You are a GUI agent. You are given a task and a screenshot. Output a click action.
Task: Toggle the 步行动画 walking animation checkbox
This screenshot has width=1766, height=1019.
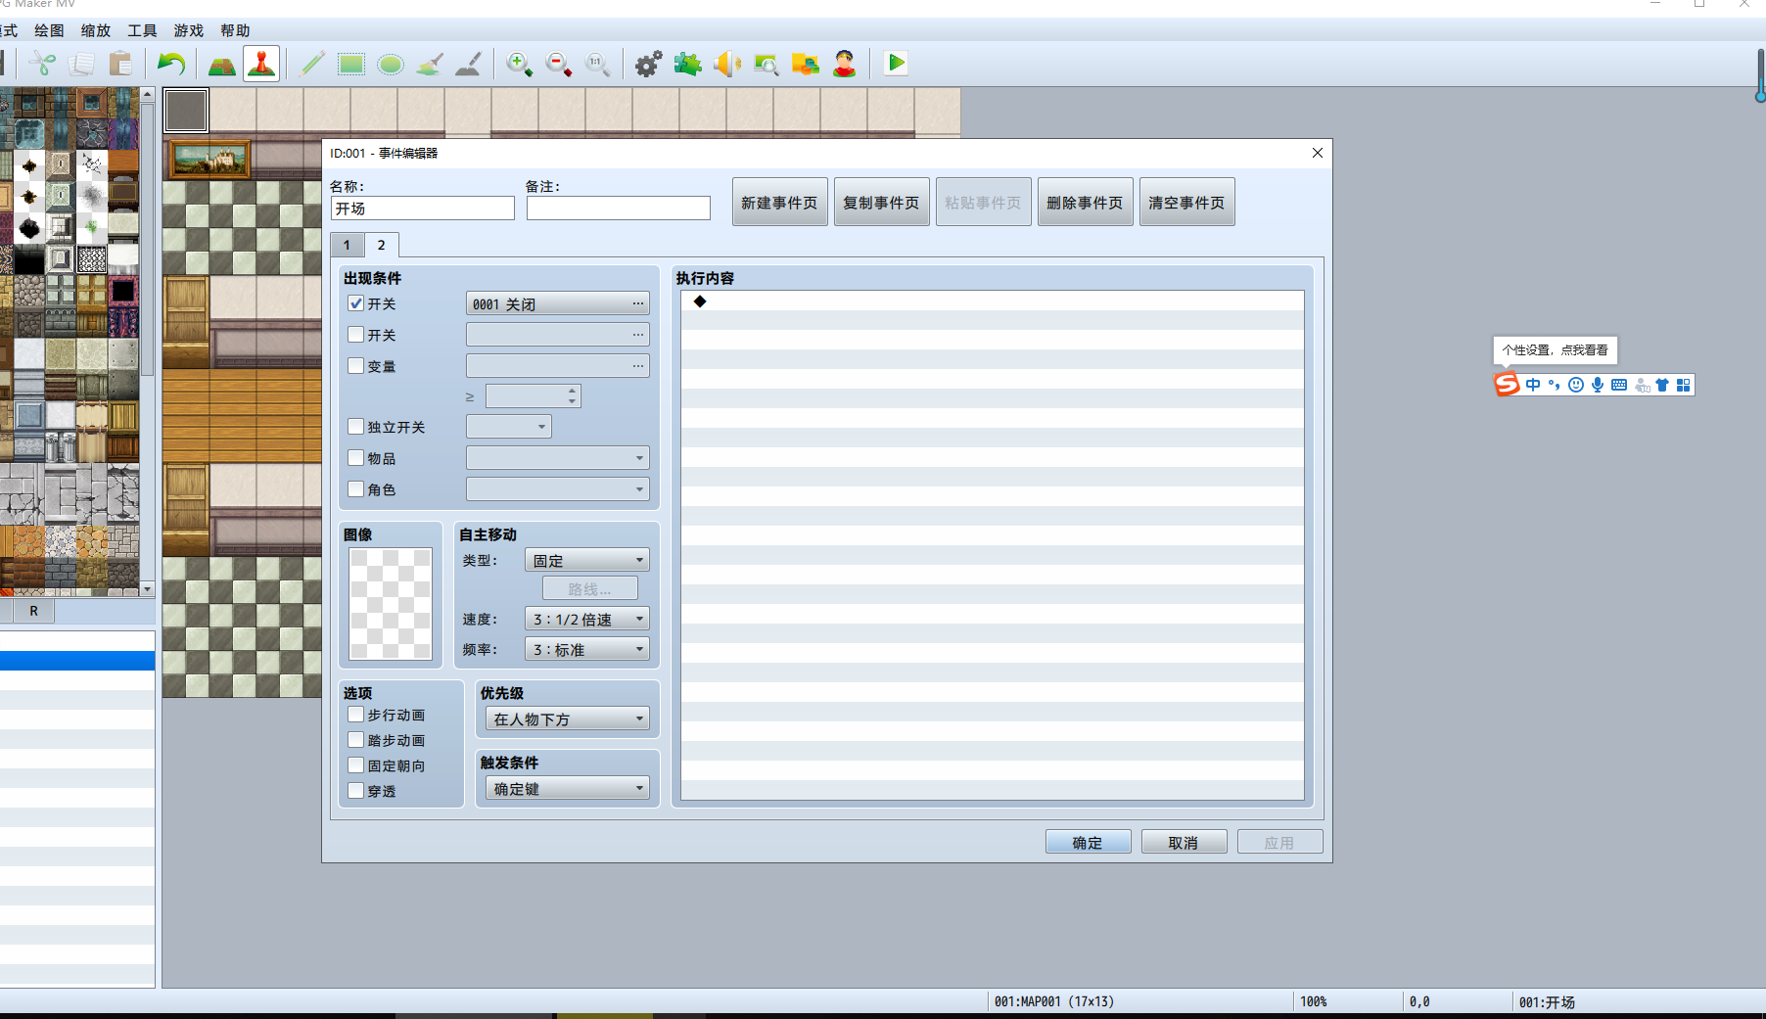coord(356,715)
